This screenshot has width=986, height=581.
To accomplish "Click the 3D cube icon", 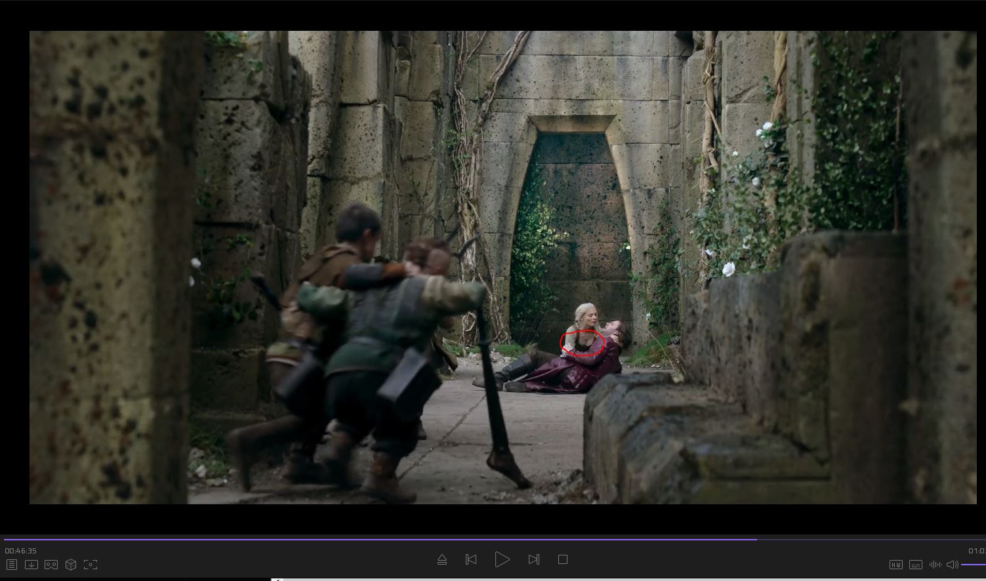I will pyautogui.click(x=71, y=565).
